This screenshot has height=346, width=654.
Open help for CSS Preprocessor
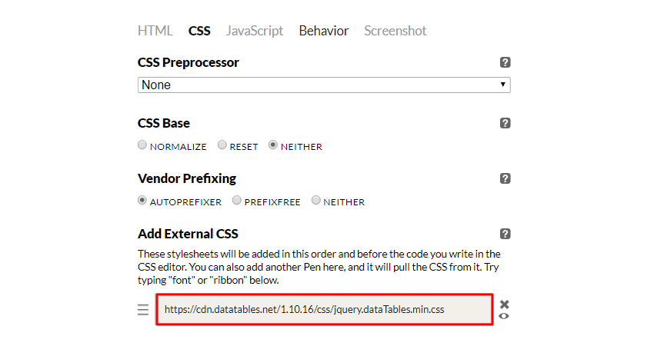(x=505, y=62)
